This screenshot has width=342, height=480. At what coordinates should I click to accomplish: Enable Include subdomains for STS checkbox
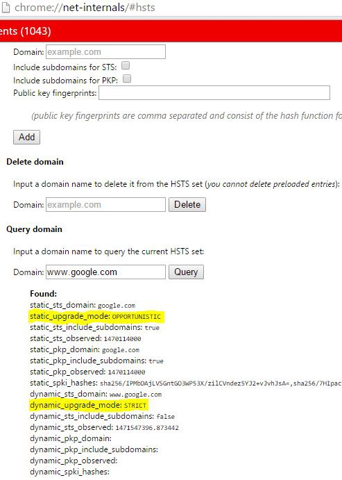point(126,65)
